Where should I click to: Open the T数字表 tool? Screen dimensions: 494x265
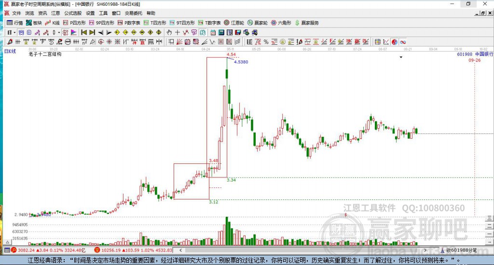(x=209, y=23)
